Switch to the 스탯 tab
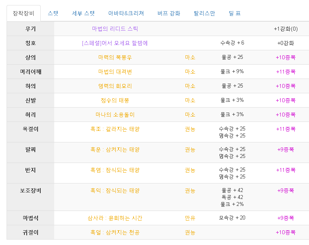 click(53, 14)
